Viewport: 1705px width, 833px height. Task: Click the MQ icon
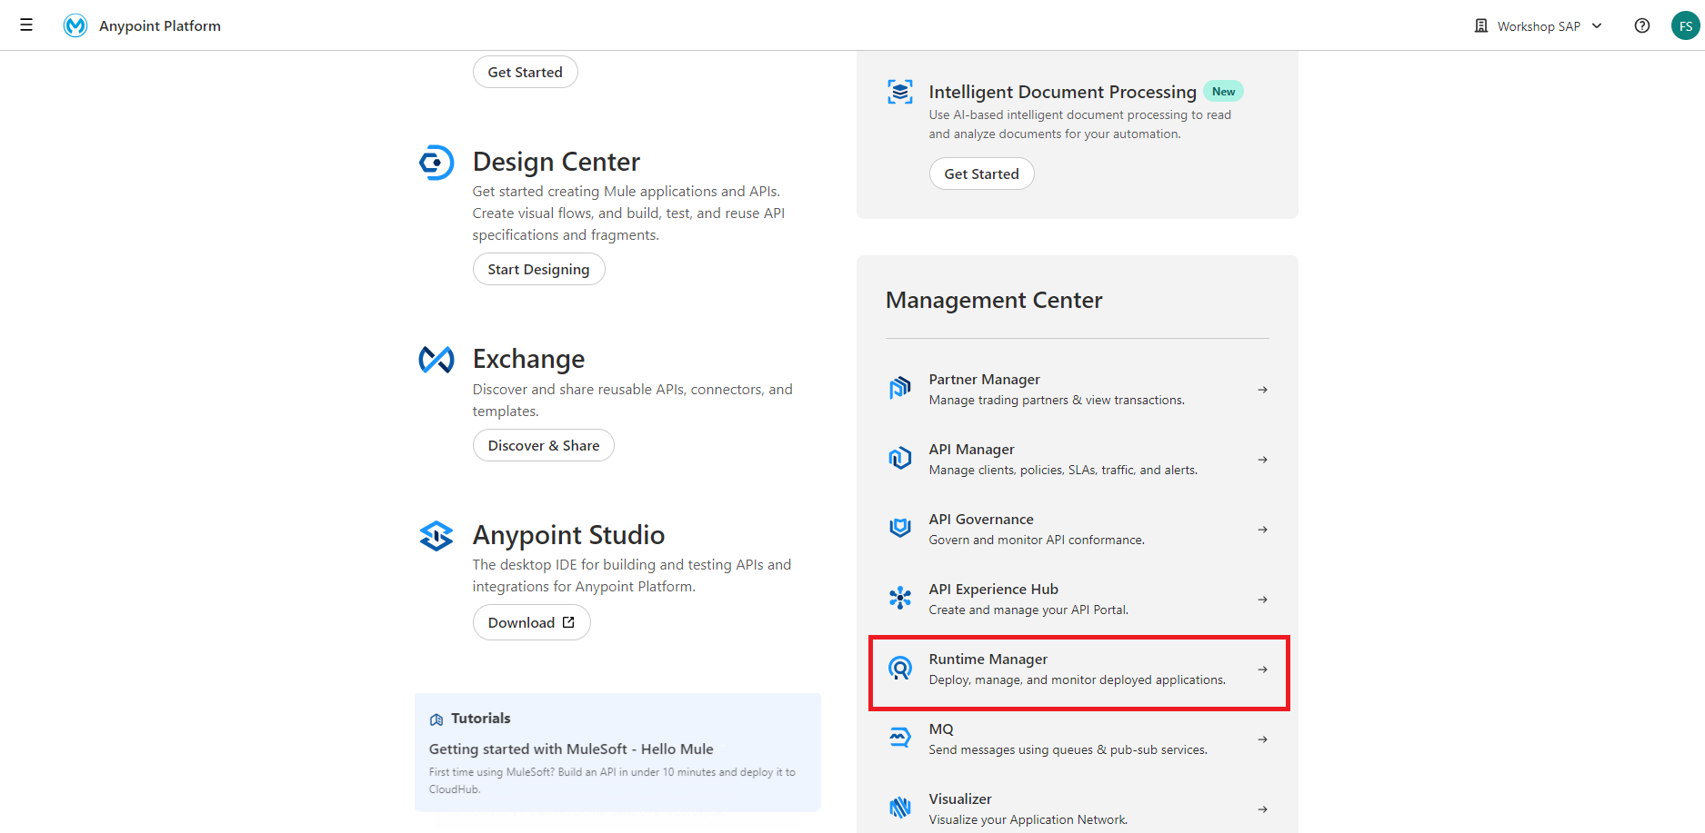click(x=900, y=738)
